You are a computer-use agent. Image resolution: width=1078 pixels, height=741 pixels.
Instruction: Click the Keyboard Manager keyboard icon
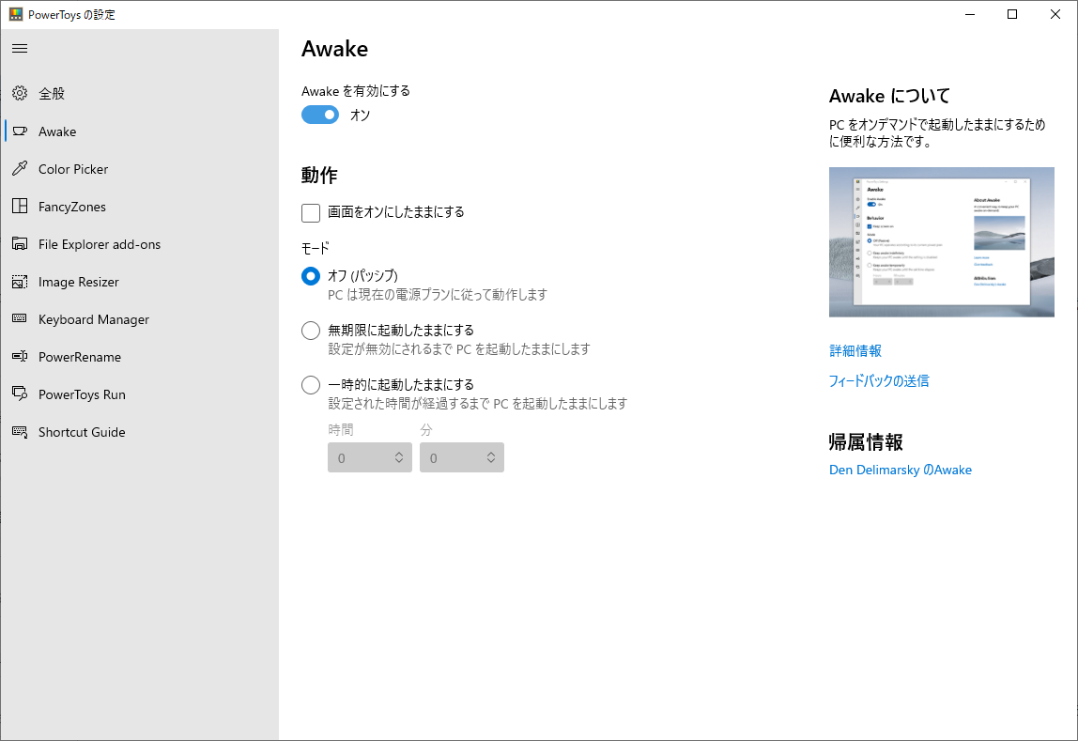[x=20, y=319]
